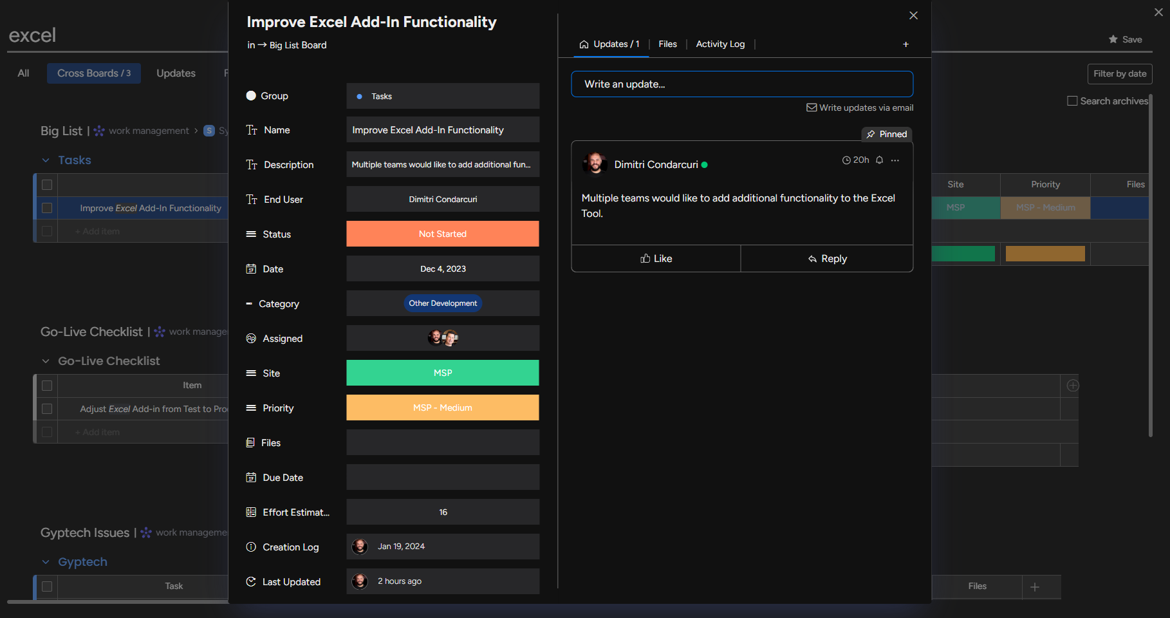Open the Go-Live Checklist board heading

coord(91,332)
